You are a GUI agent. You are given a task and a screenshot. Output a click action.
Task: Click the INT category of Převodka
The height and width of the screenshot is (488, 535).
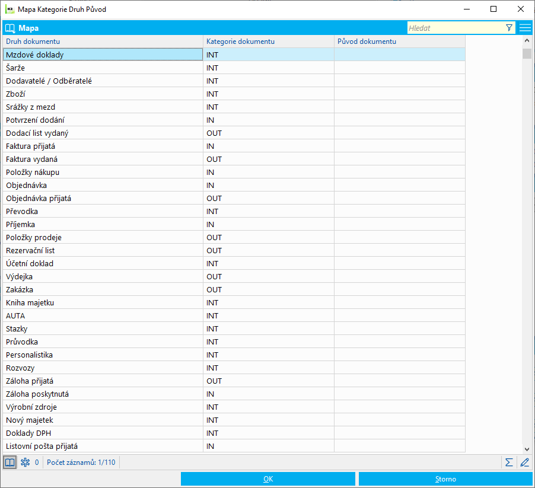point(269,211)
